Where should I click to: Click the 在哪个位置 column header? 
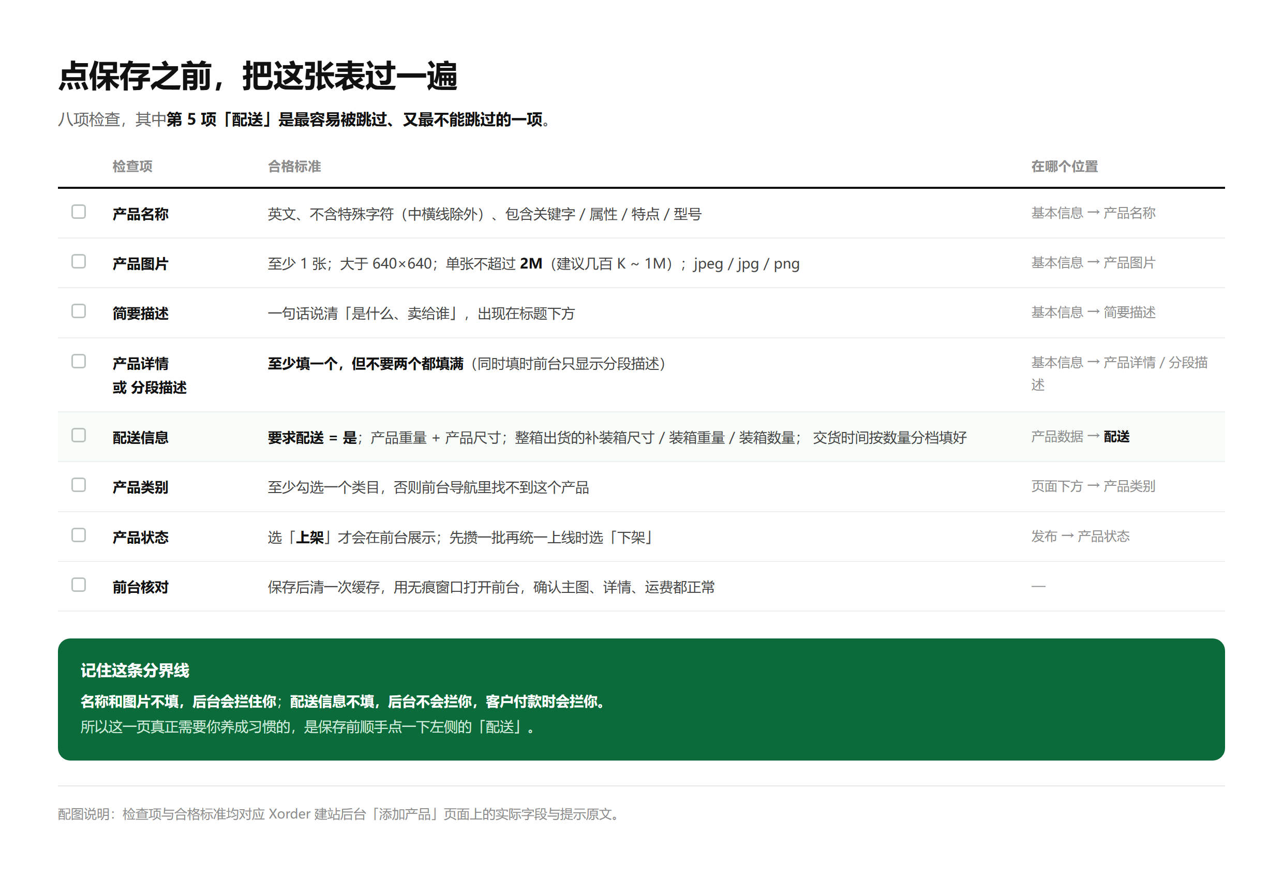tap(1065, 167)
